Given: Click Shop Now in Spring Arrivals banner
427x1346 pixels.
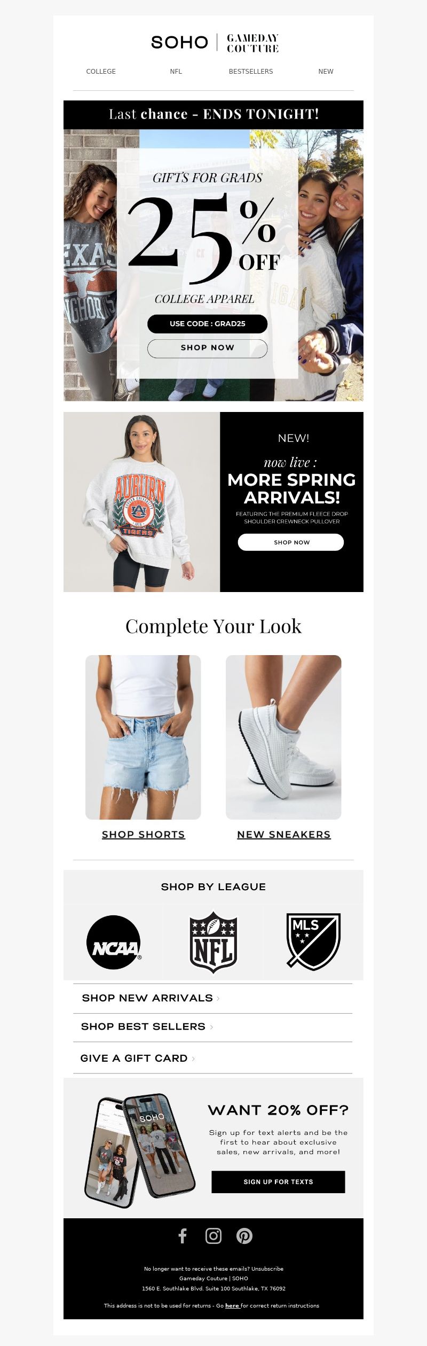Looking at the screenshot, I should pos(291,542).
